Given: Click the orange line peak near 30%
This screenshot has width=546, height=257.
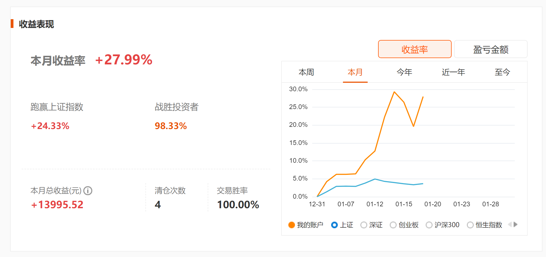Looking at the screenshot, I should coord(394,92).
